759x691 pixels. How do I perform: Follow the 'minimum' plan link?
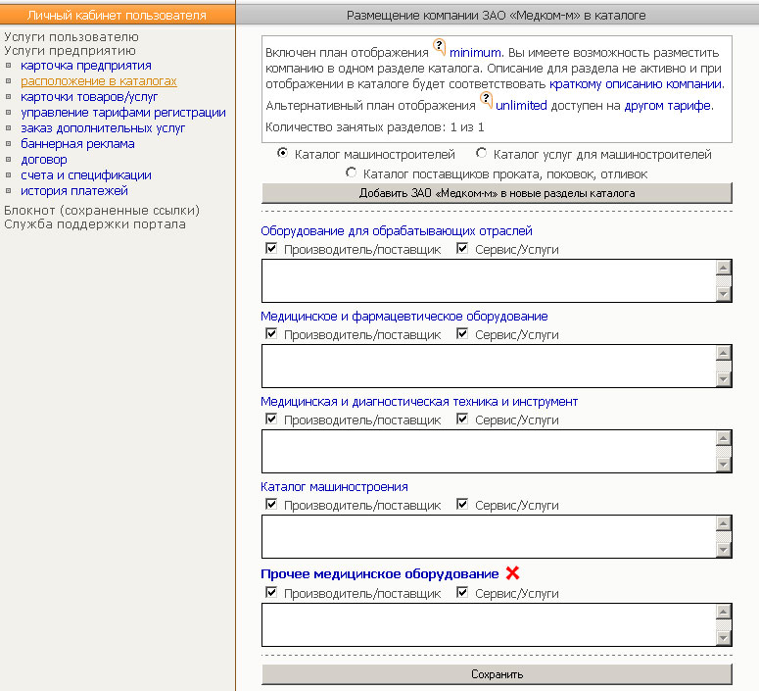tap(476, 52)
